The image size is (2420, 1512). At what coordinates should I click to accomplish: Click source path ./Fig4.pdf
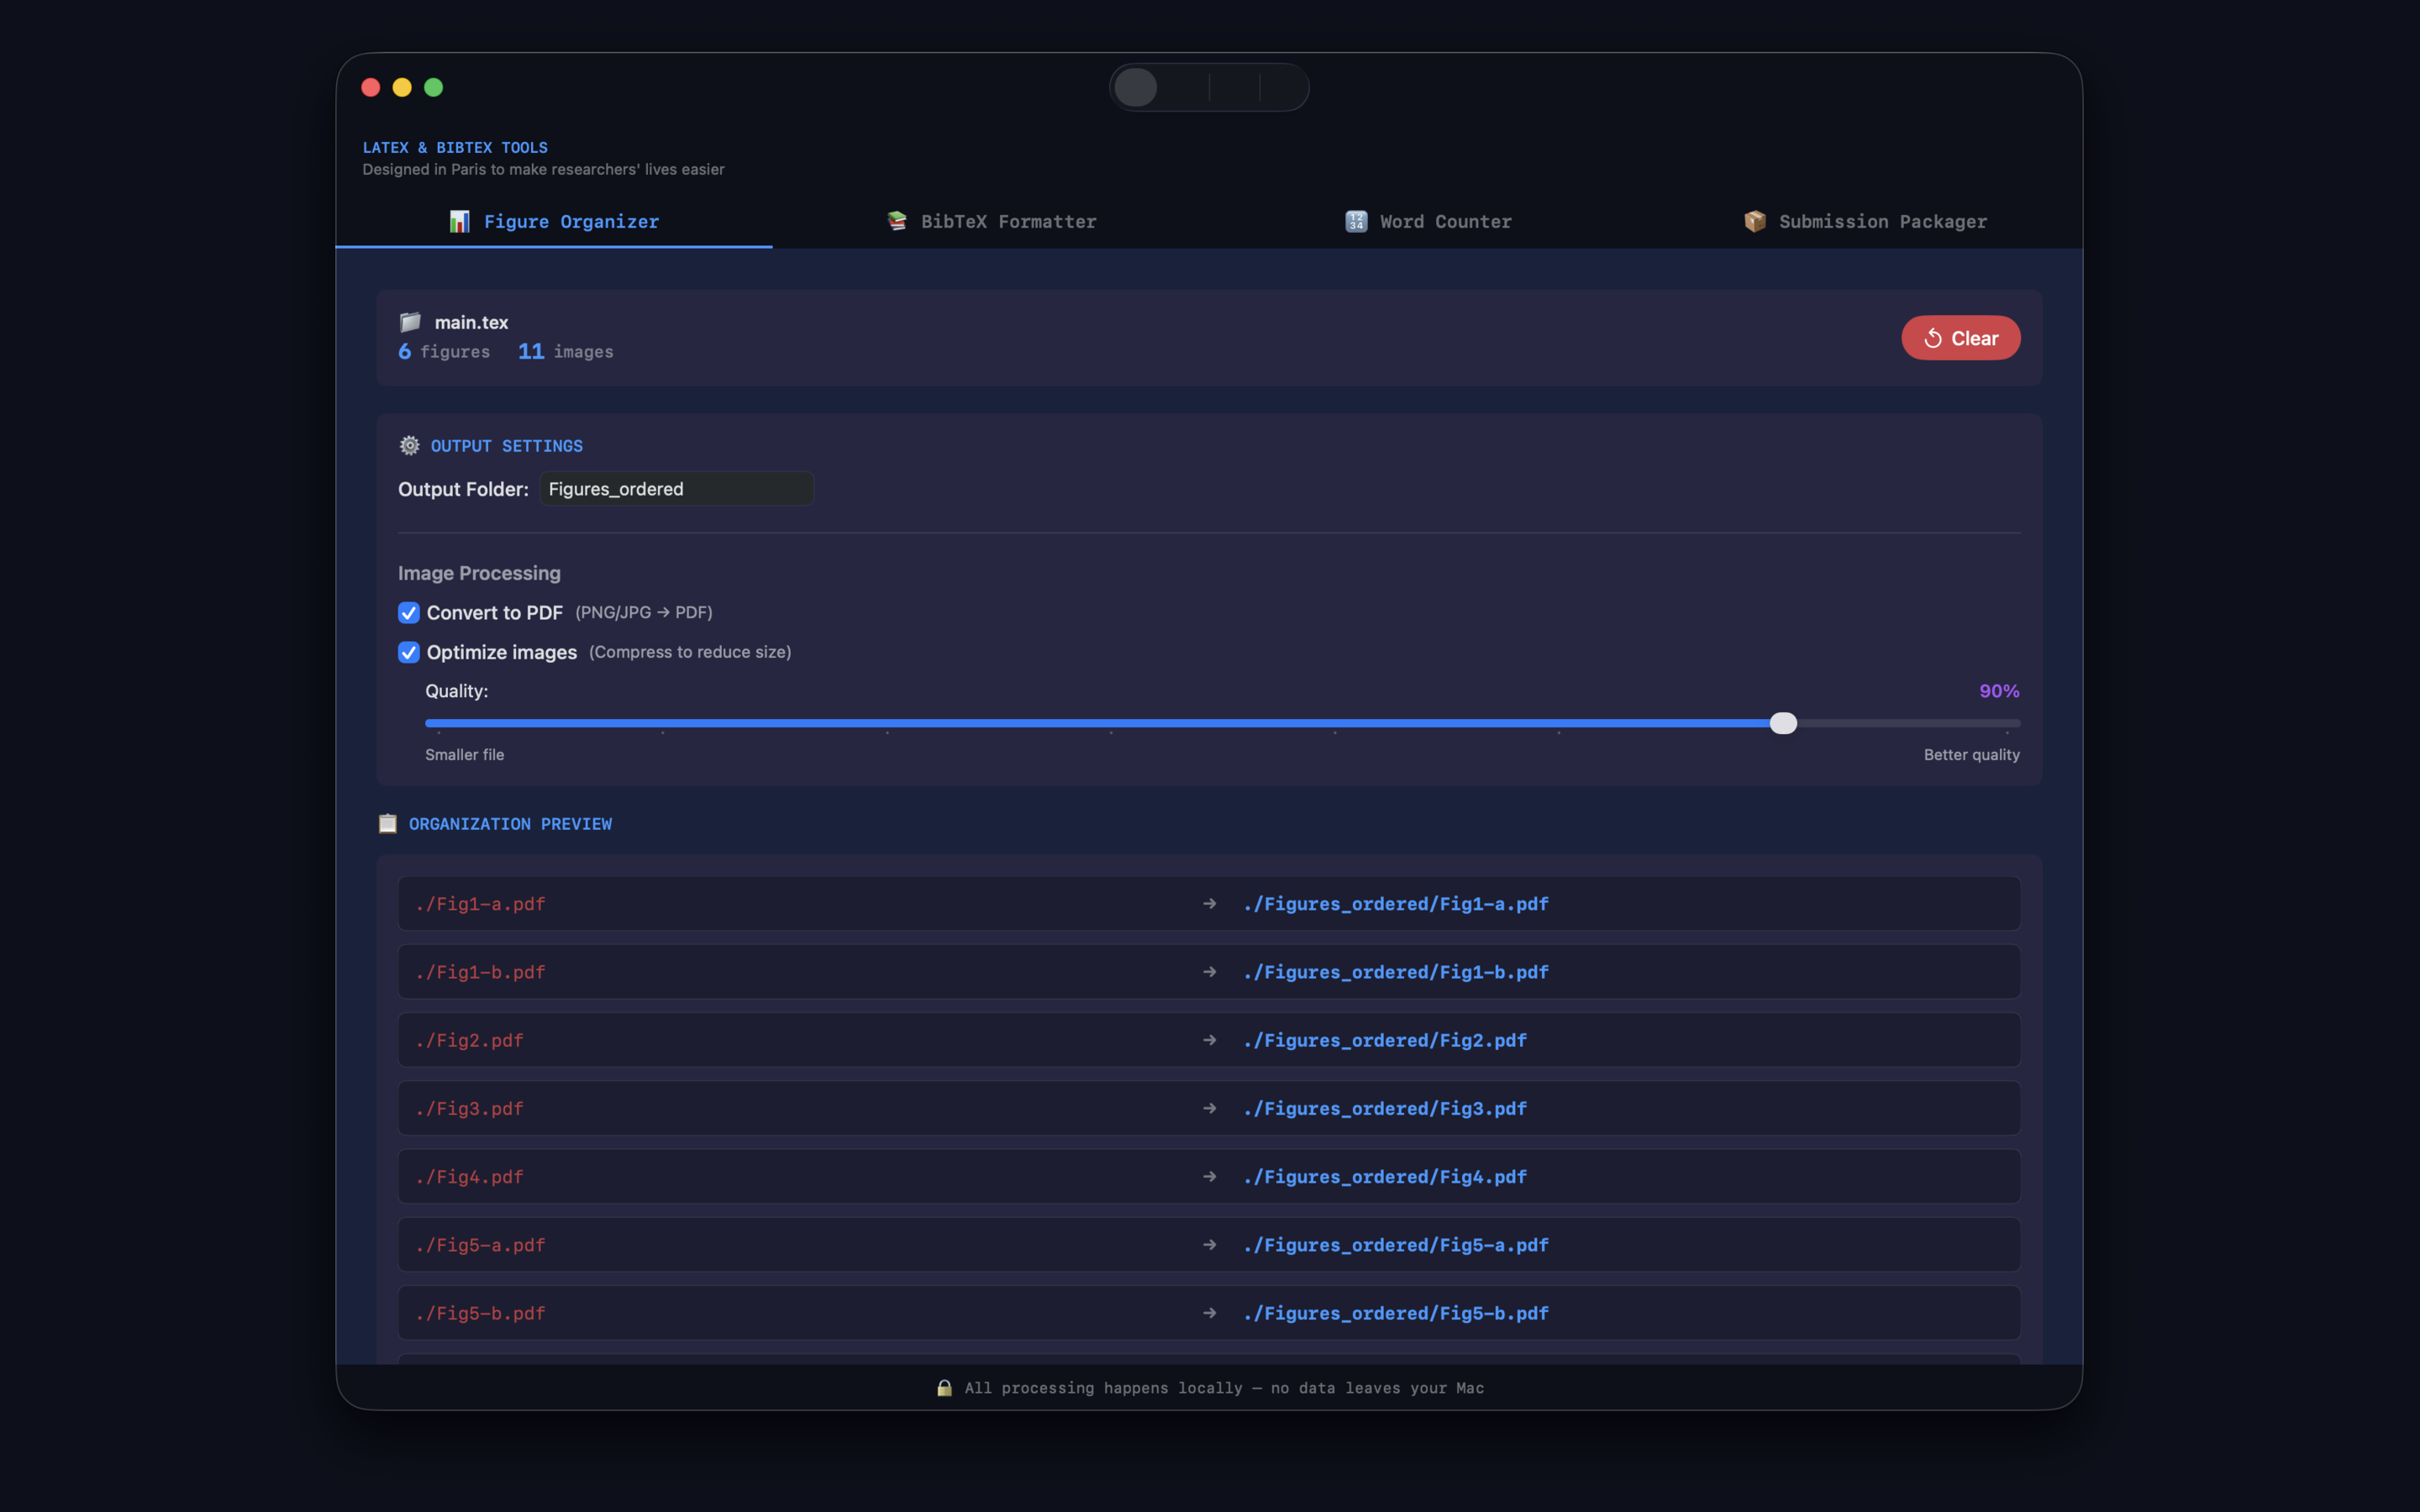[x=469, y=1177]
